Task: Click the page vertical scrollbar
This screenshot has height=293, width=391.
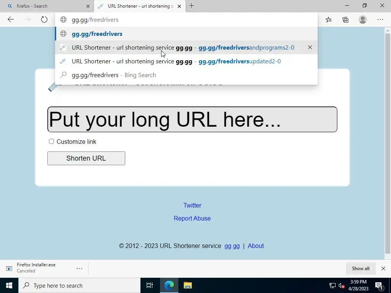Action: (x=388, y=143)
